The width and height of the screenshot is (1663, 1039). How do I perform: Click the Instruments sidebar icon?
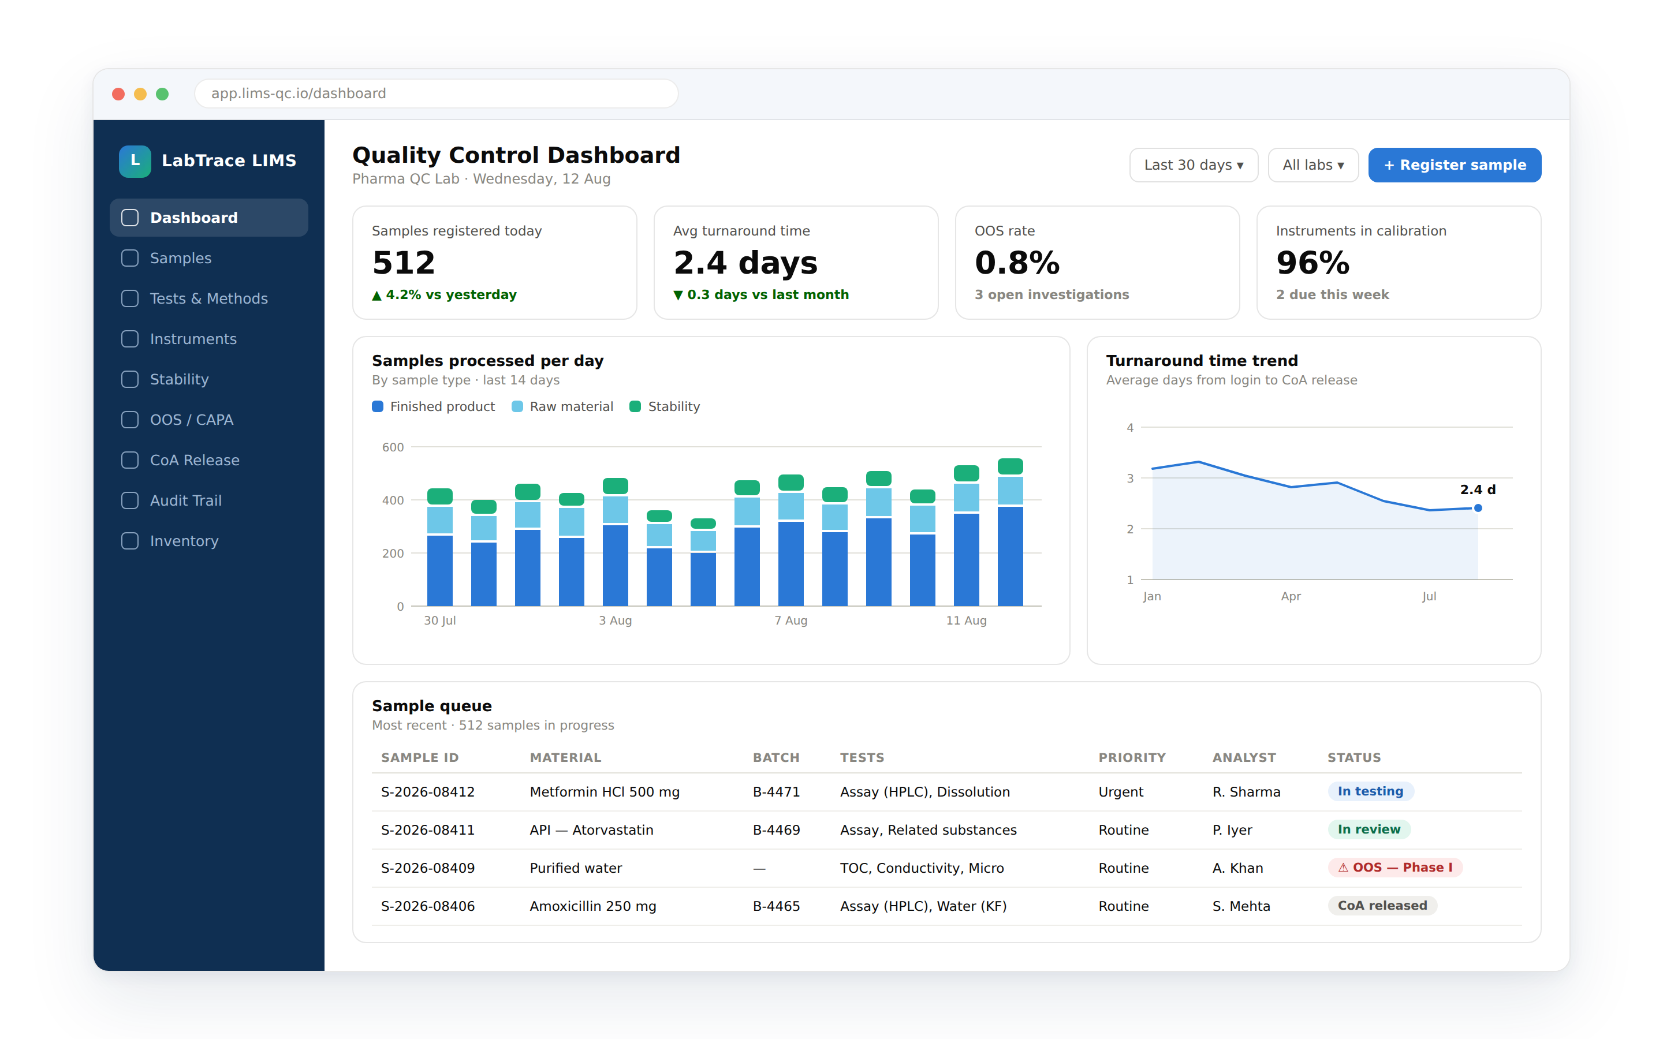(x=130, y=339)
